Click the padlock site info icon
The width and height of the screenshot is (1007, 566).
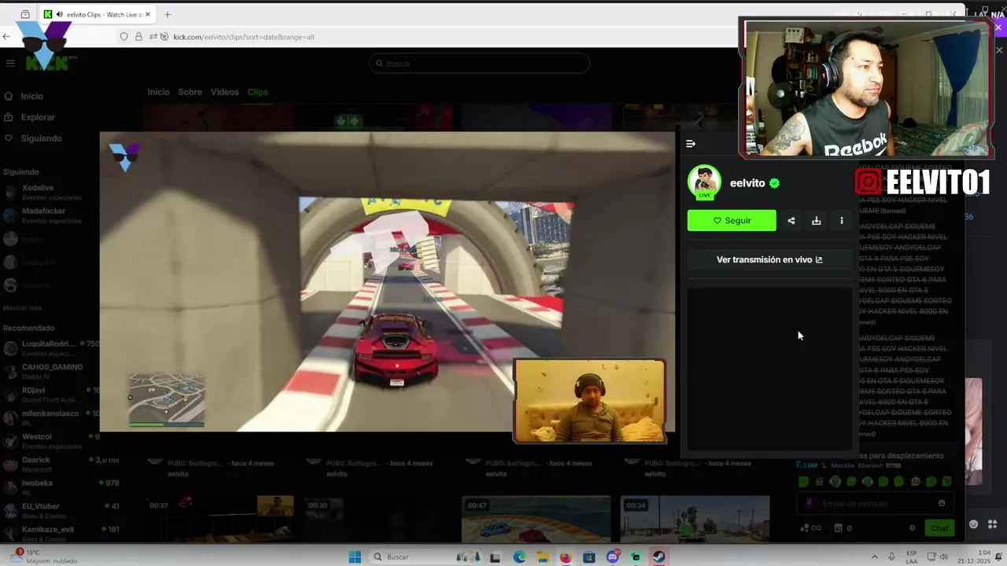tap(138, 37)
